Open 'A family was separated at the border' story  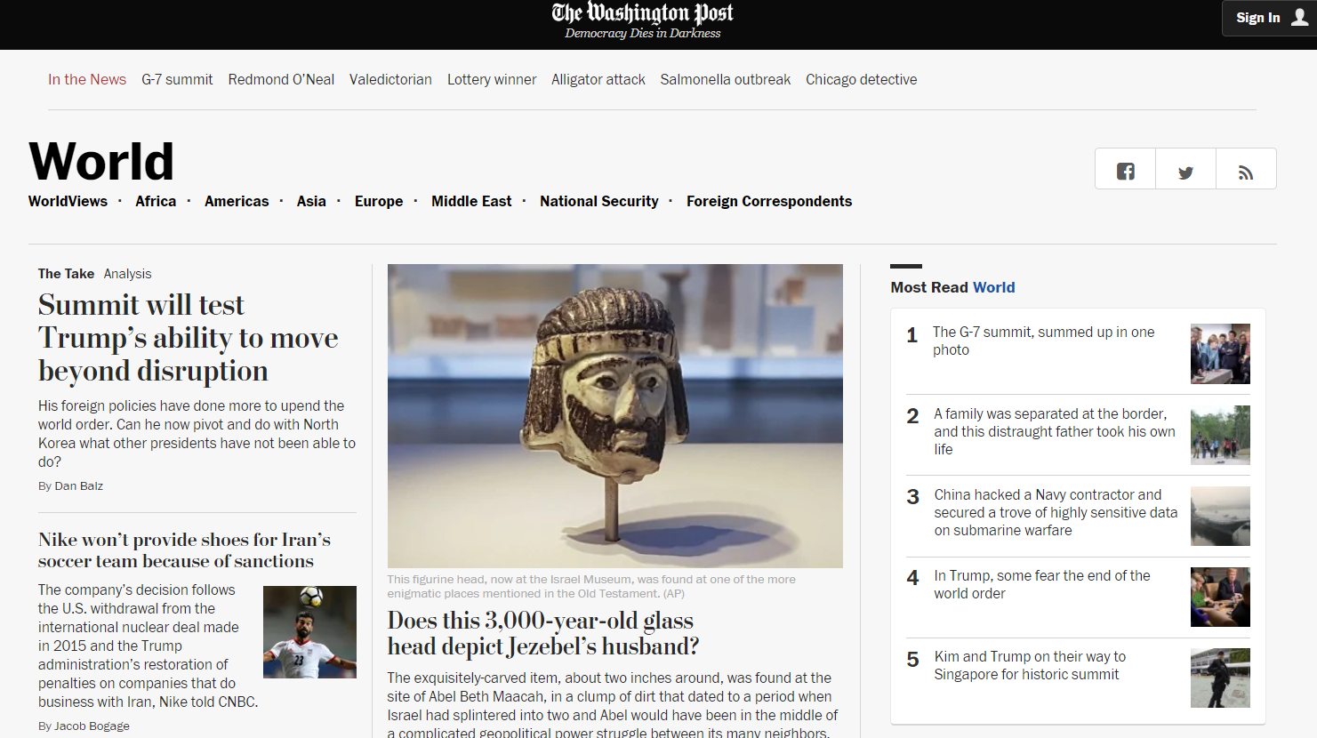point(1055,431)
